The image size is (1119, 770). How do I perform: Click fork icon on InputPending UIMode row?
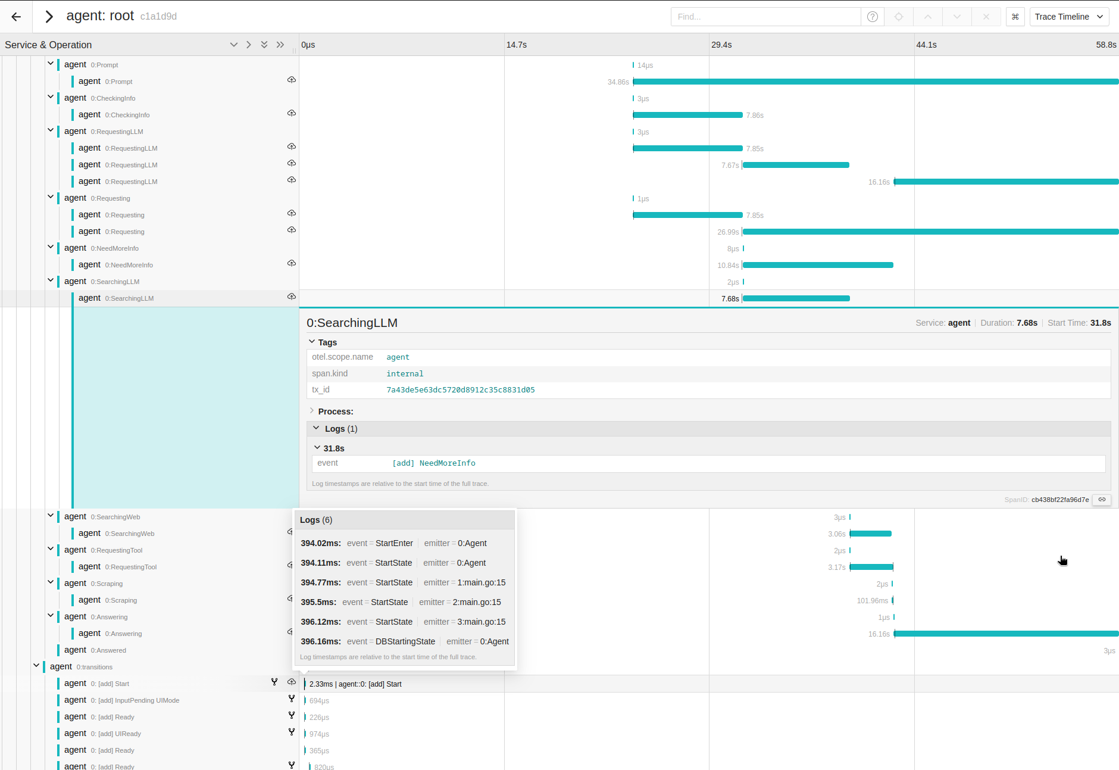[x=292, y=699]
